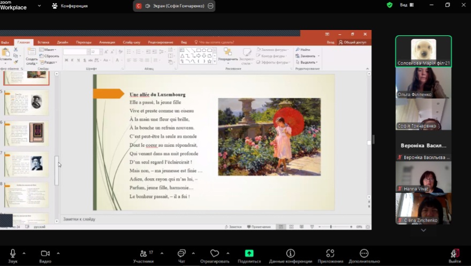
Task: Switch to the Анимация tab
Action: (107, 42)
